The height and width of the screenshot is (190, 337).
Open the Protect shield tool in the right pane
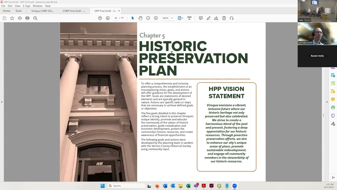pos(333,116)
